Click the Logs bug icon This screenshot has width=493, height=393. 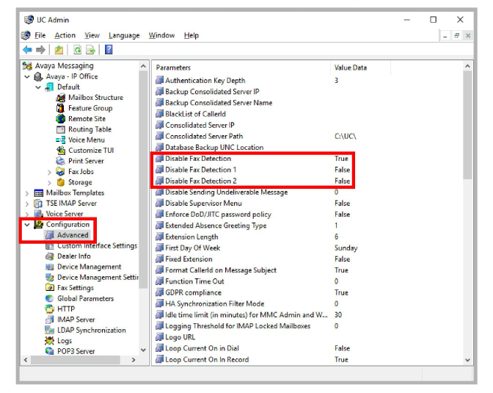pos(49,341)
